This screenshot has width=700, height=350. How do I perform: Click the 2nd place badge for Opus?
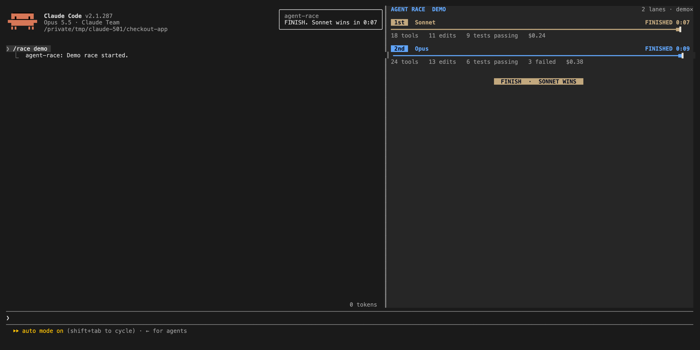[x=399, y=49]
